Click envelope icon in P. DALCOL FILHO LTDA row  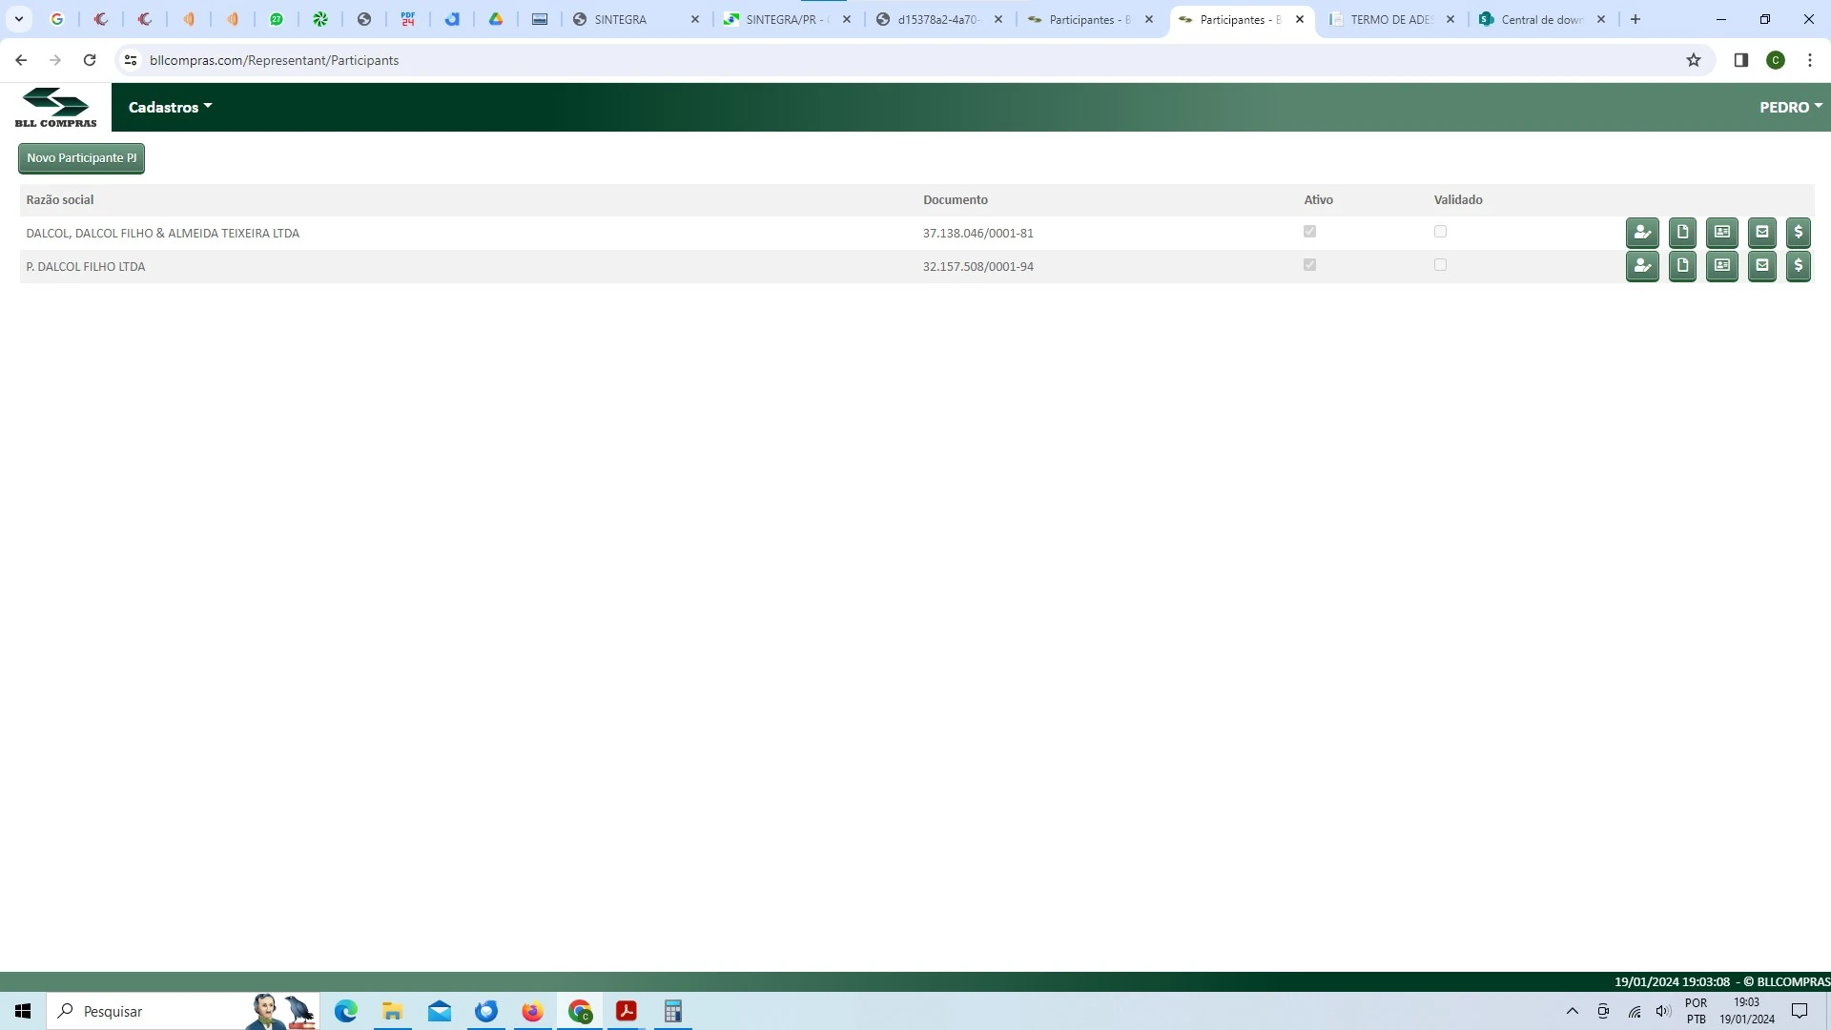pyautogui.click(x=1761, y=266)
